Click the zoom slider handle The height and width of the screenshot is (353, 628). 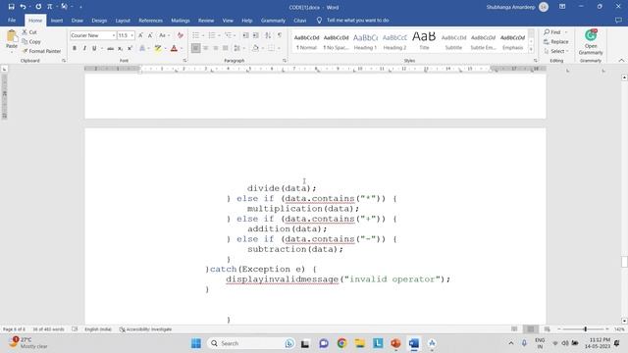tap(585, 329)
